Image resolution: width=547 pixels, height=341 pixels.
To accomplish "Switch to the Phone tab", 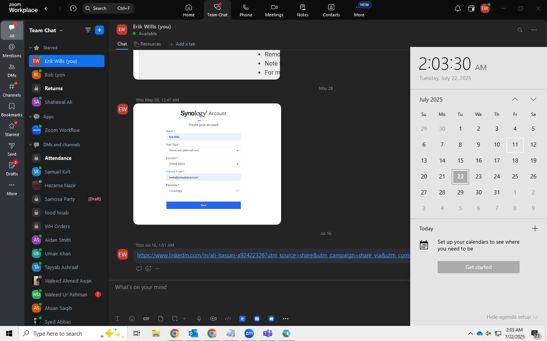I will pos(246,10).
